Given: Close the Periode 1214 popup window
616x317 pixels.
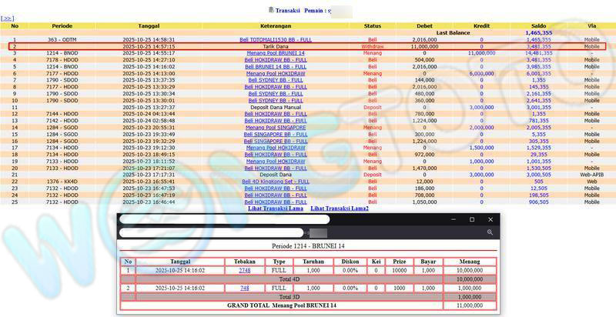Looking at the screenshot, I should tap(489, 220).
